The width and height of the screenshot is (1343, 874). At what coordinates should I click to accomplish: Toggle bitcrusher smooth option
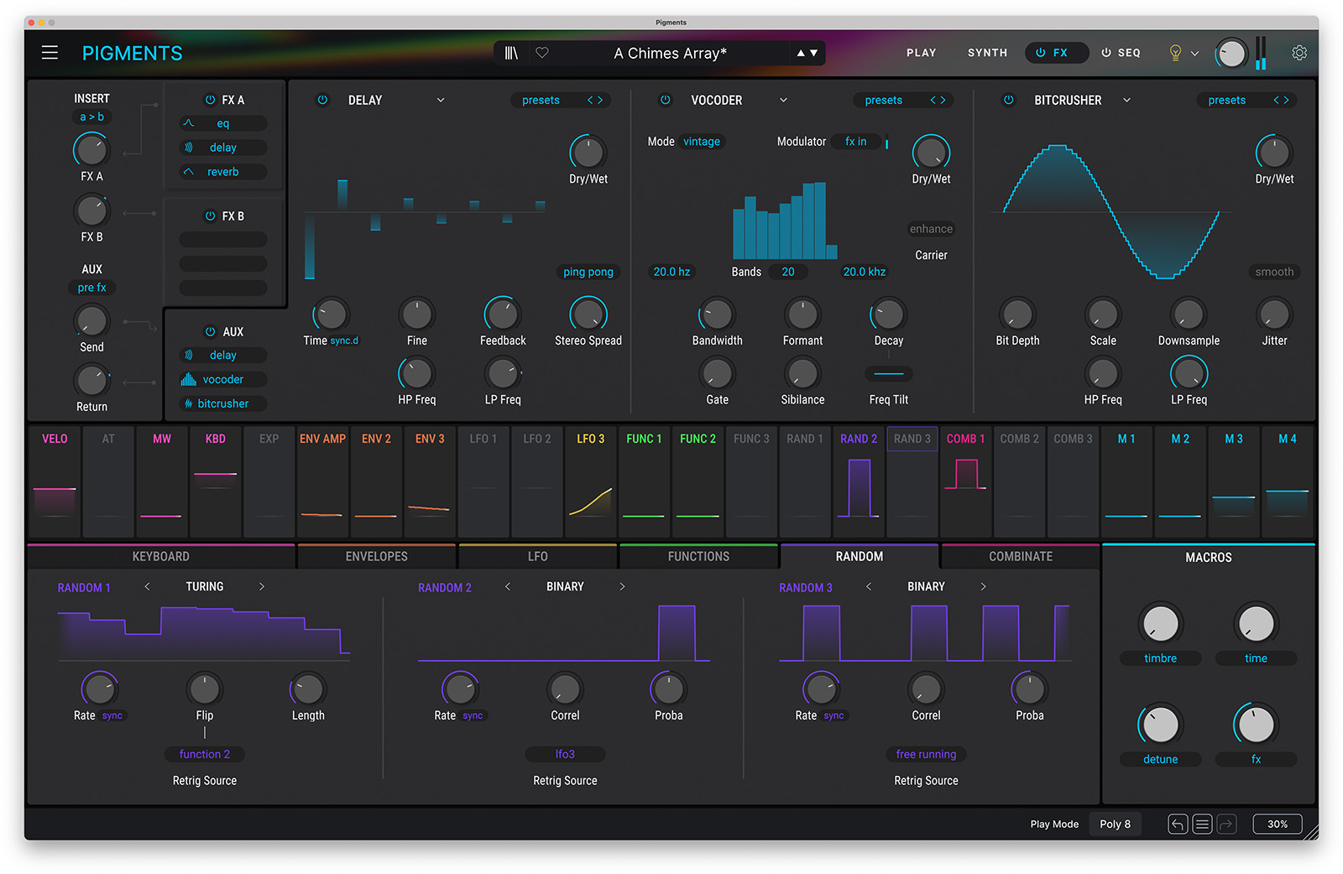point(1274,272)
